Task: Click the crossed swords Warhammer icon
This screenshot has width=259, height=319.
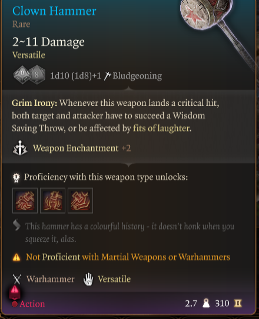Action: (x=17, y=279)
